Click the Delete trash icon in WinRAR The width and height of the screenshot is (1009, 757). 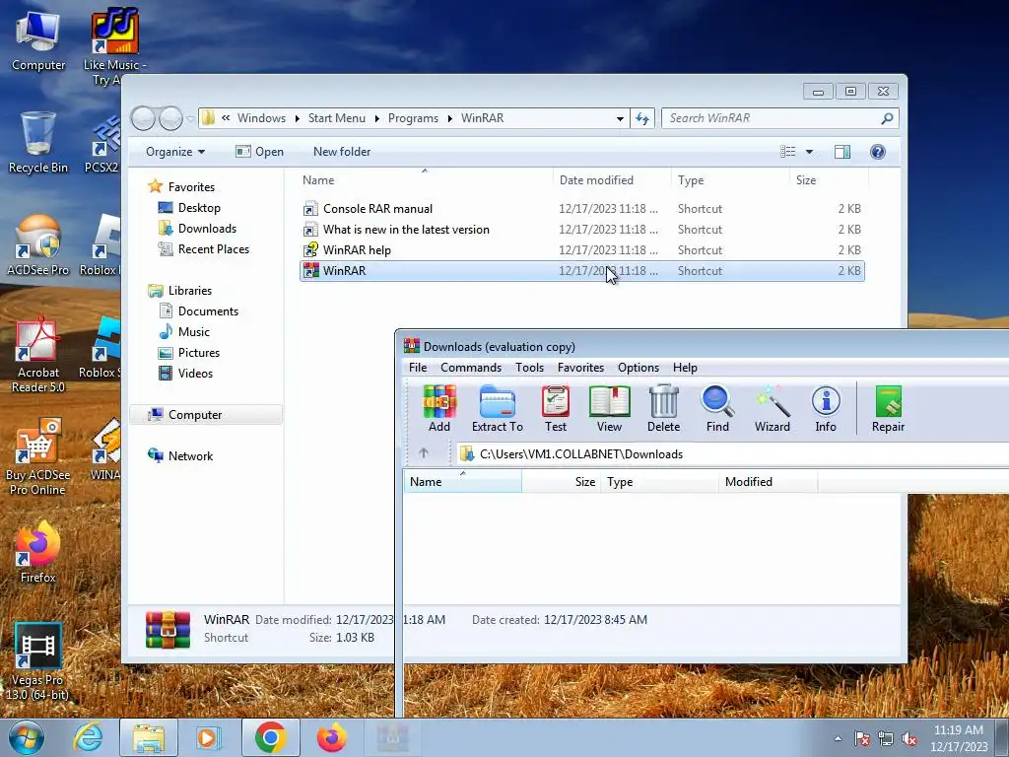click(x=663, y=408)
